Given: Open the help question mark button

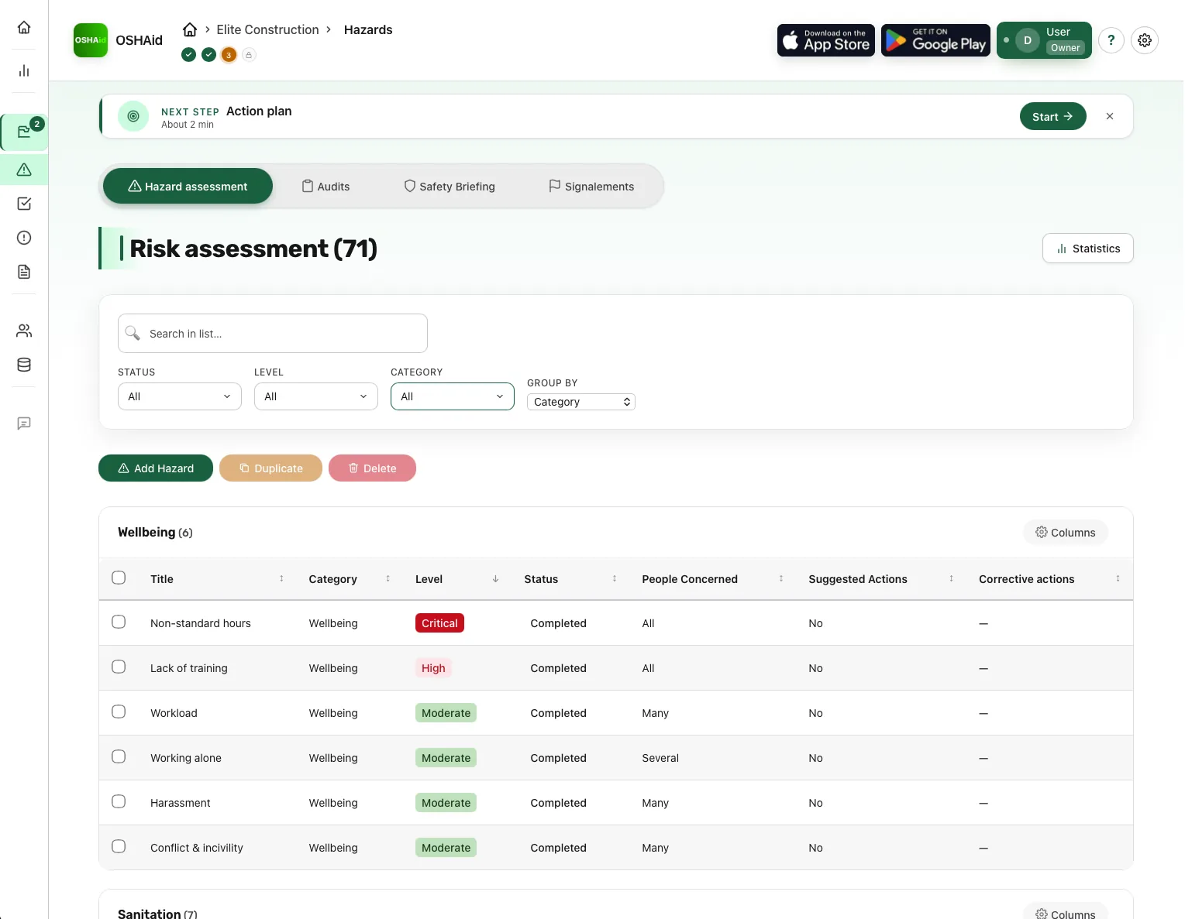Looking at the screenshot, I should pos(1111,40).
